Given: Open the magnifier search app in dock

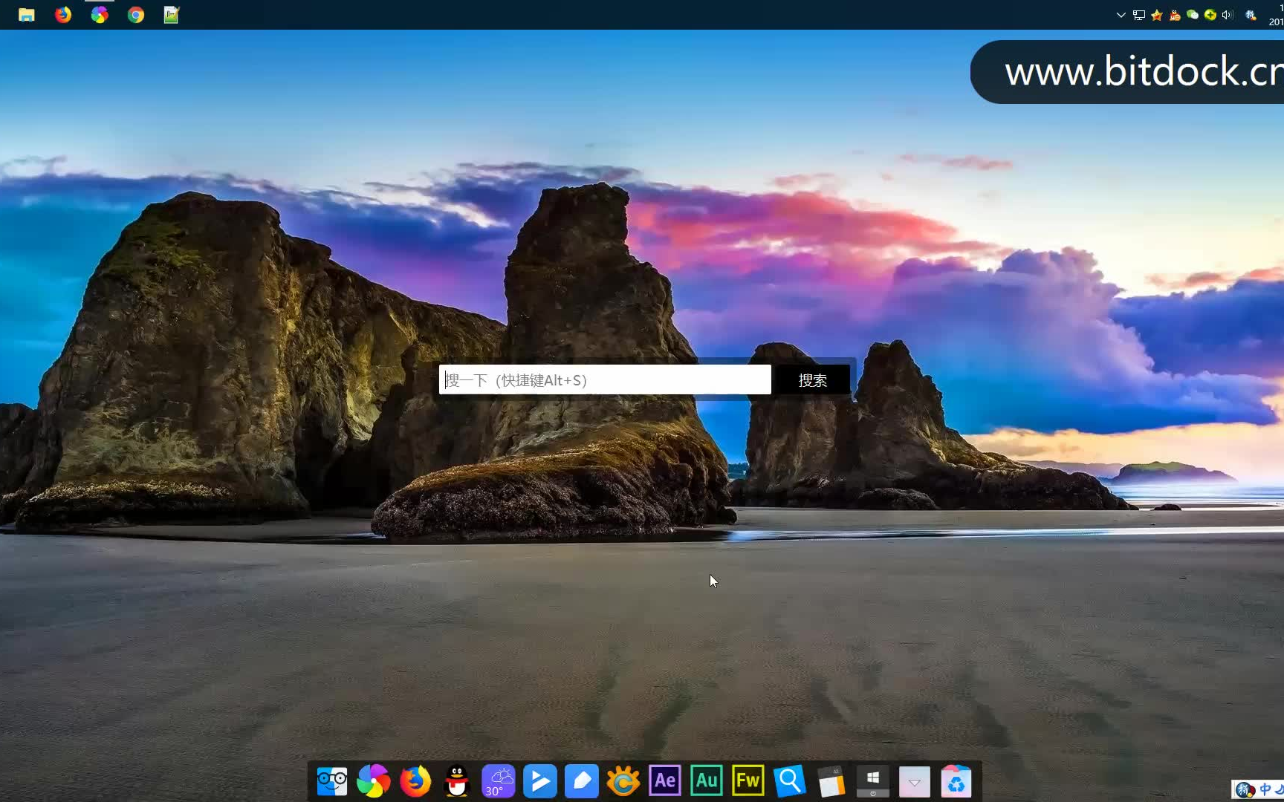Looking at the screenshot, I should [789, 781].
